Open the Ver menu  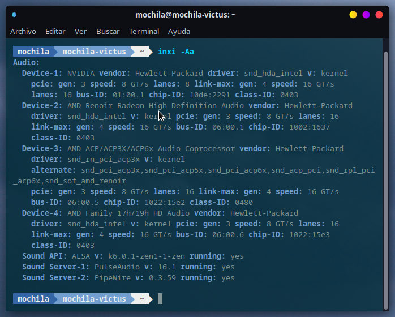[80, 32]
